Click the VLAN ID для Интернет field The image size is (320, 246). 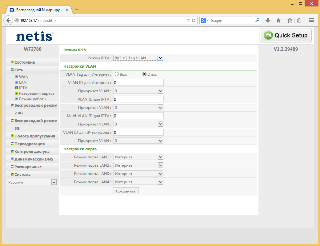tap(138, 83)
